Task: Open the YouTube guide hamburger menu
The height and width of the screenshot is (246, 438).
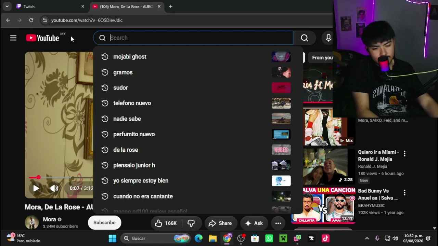Action: tap(13, 38)
